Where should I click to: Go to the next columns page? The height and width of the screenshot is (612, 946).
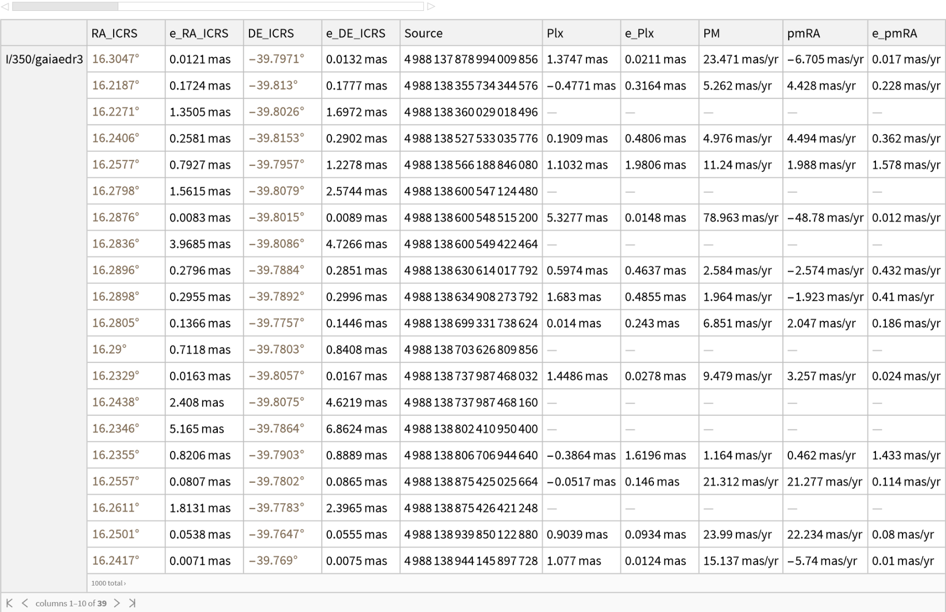(117, 603)
